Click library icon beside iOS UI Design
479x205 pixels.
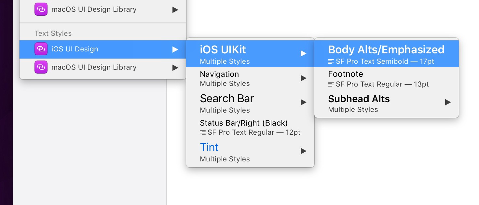[x=41, y=49]
